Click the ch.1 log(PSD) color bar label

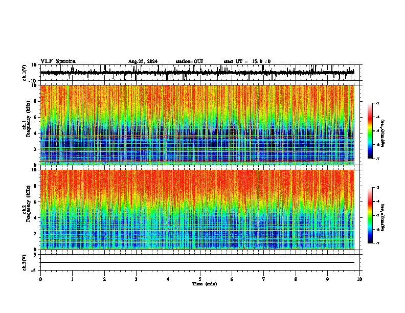point(382,133)
